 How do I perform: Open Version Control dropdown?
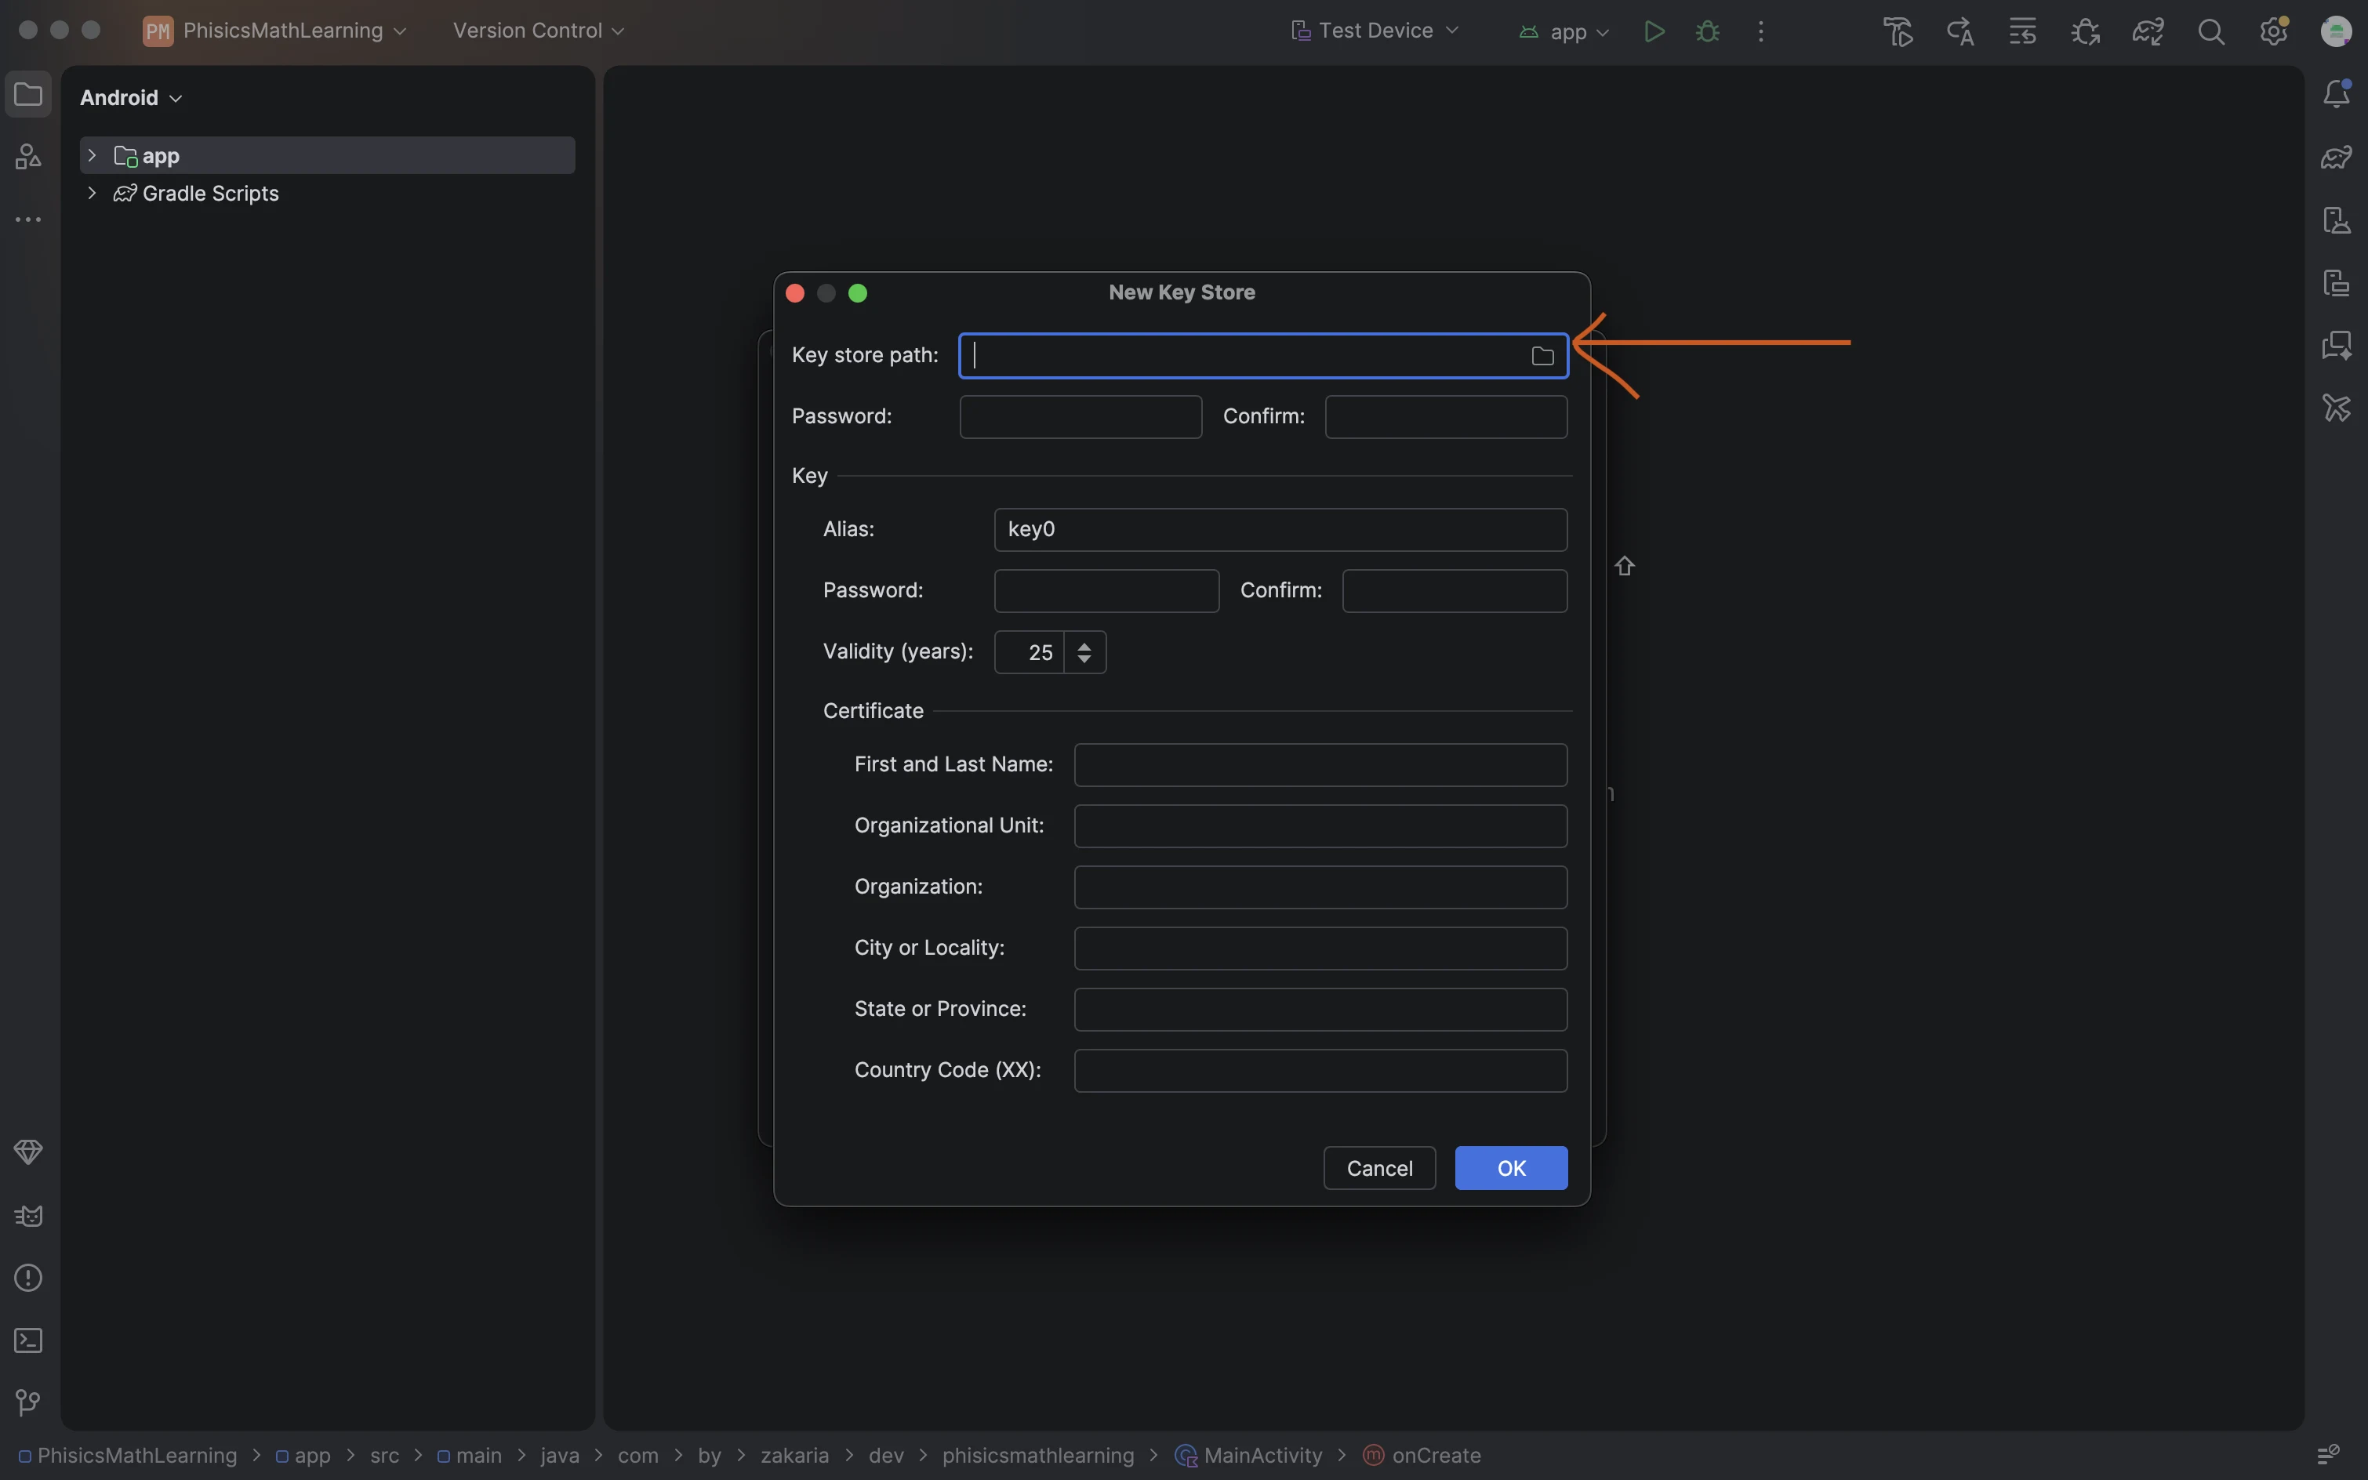pyautogui.click(x=539, y=31)
